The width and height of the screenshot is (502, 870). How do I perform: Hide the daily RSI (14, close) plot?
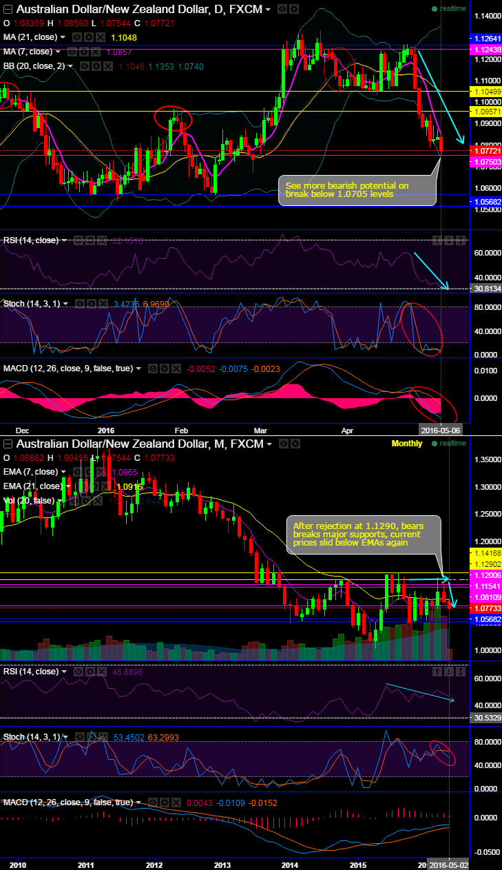coord(79,240)
